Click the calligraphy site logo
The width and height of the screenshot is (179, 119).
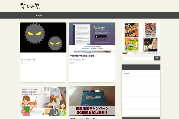[x=30, y=6]
